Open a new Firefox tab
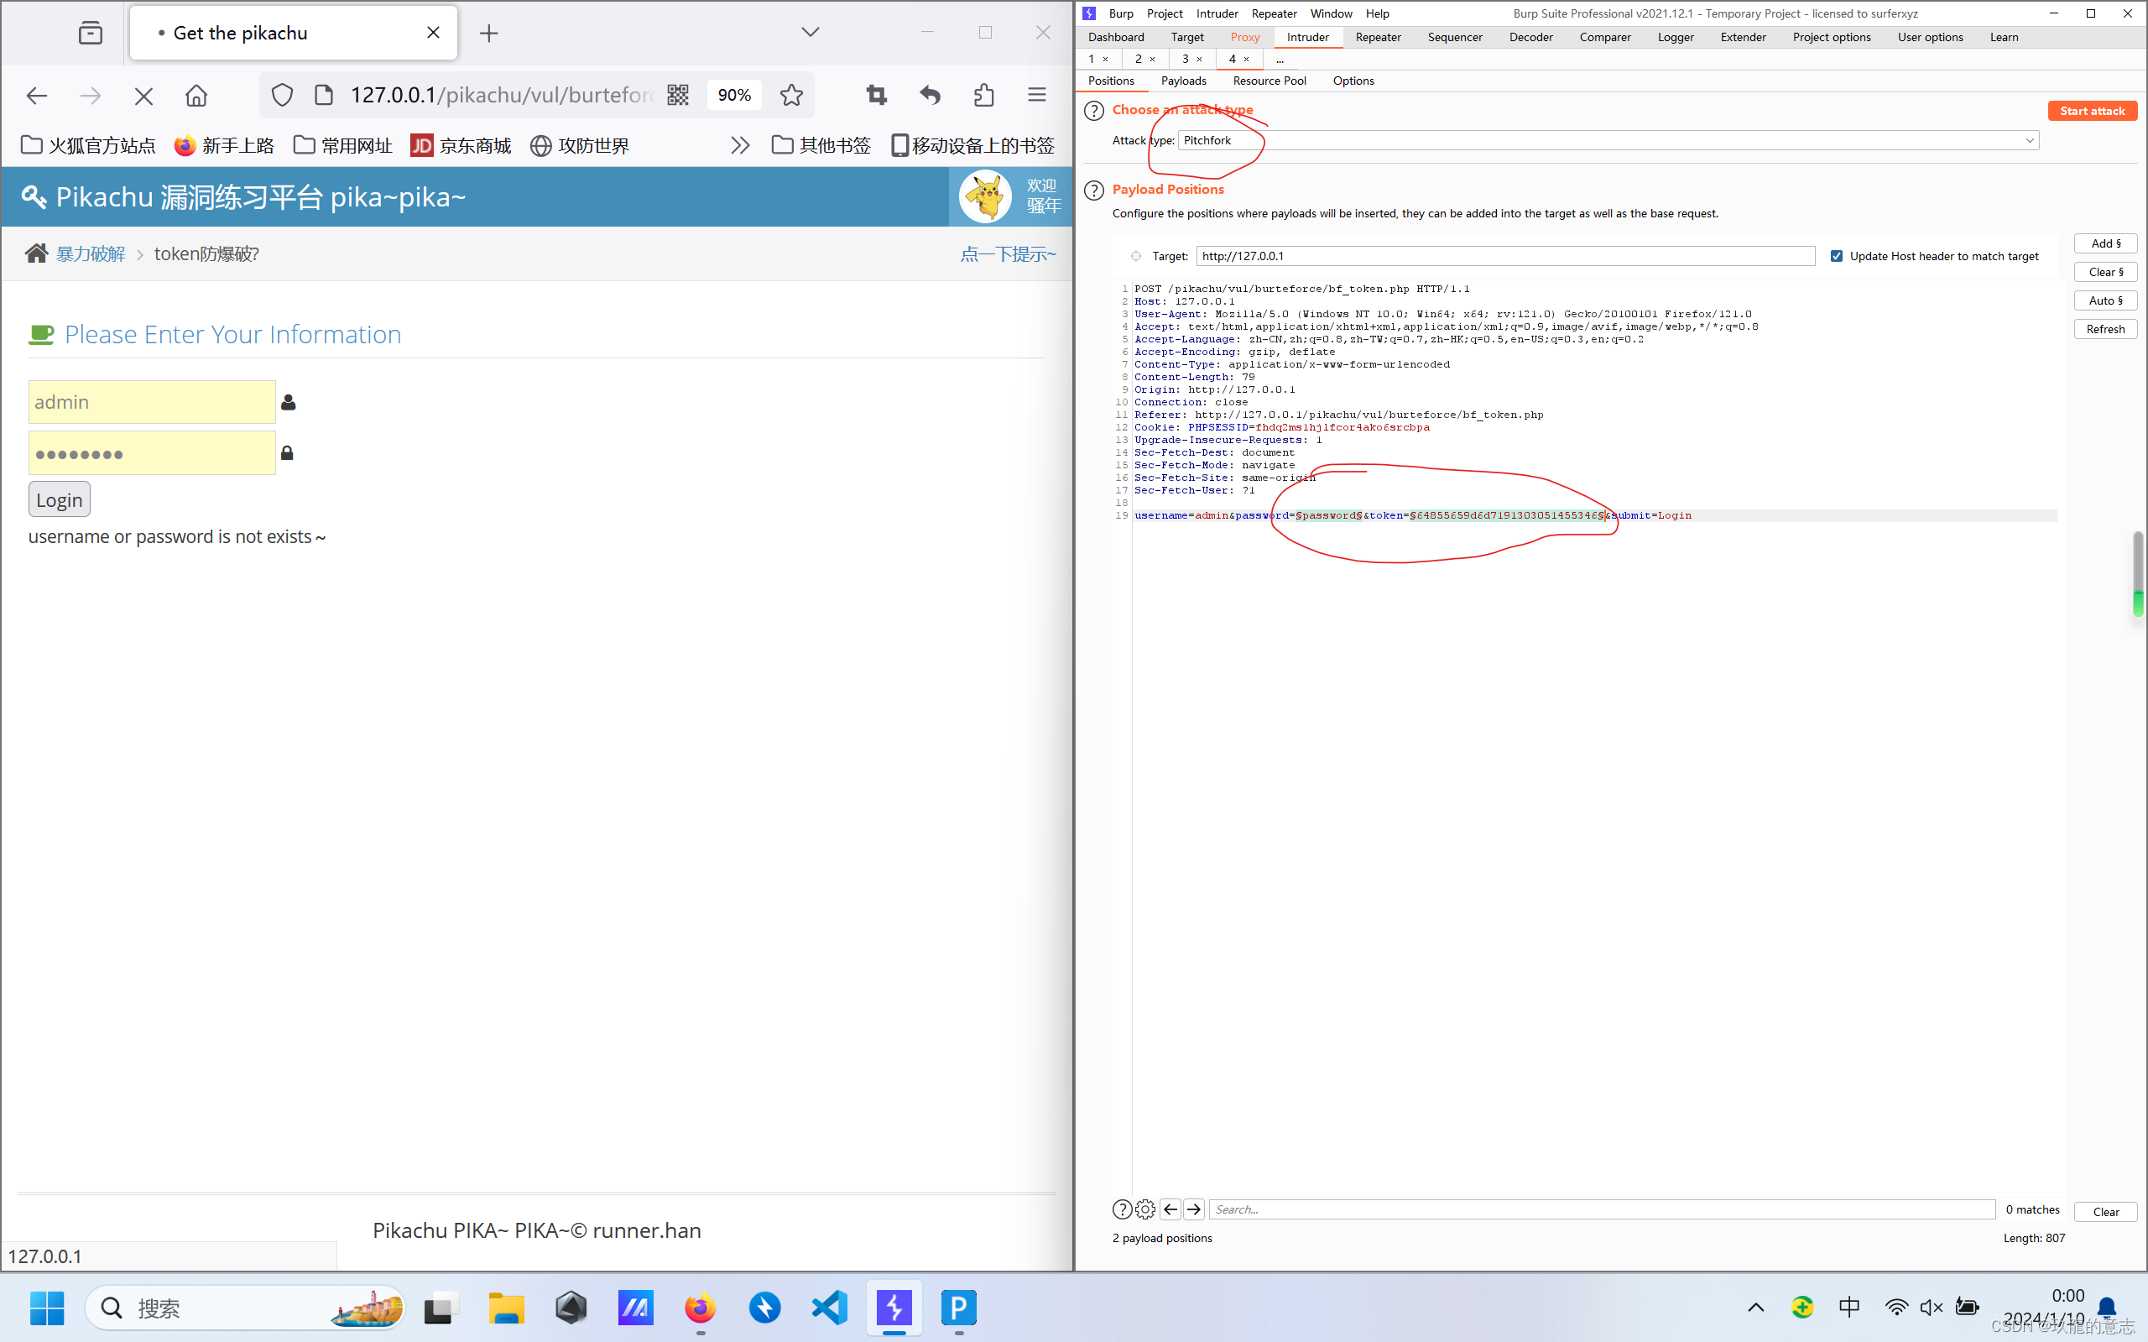The height and width of the screenshot is (1342, 2148). click(x=489, y=34)
